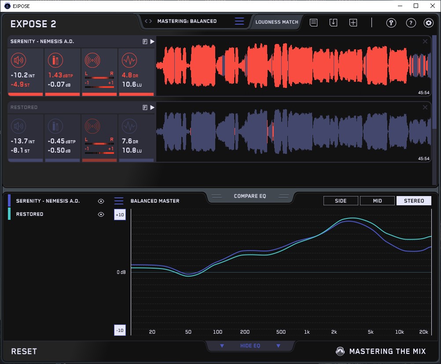The image size is (441, 364).
Task: Click the export download icon
Action: point(333,22)
